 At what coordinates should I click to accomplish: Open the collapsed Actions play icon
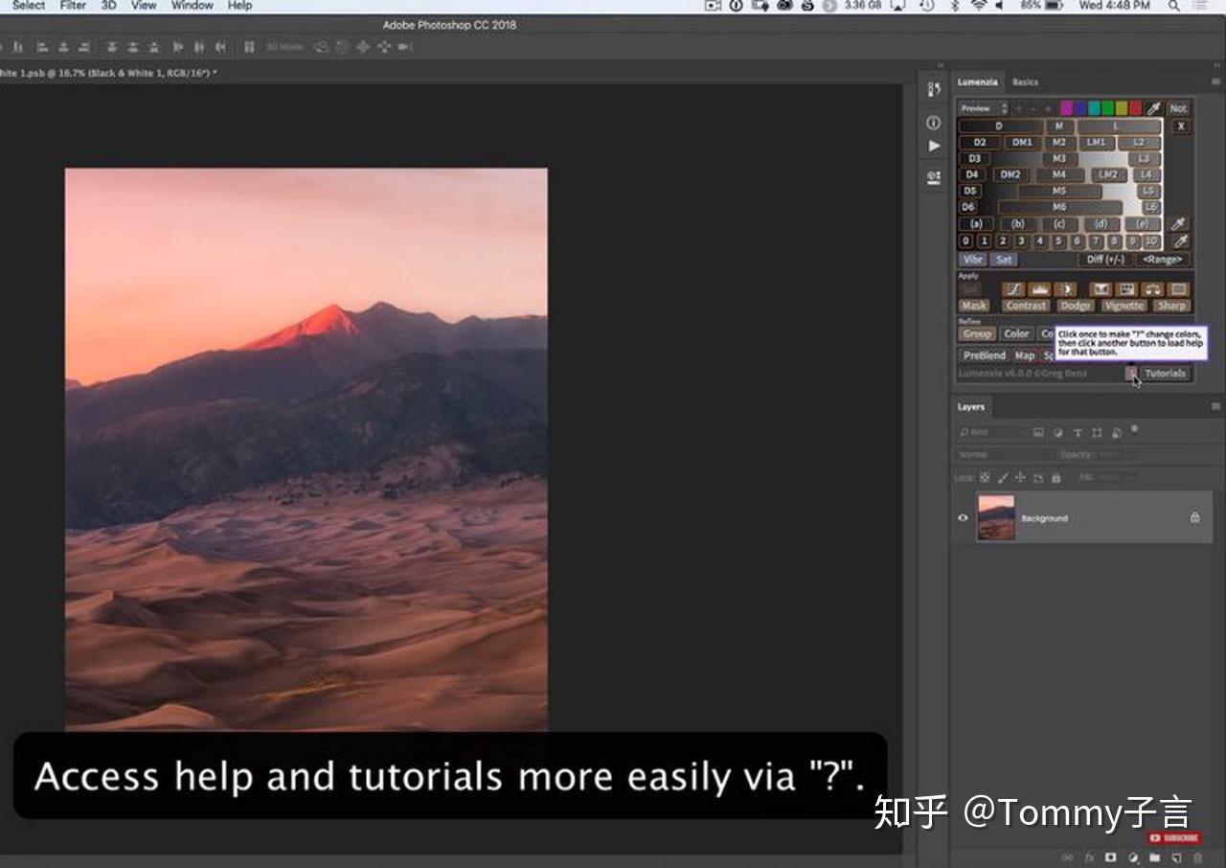(x=934, y=146)
